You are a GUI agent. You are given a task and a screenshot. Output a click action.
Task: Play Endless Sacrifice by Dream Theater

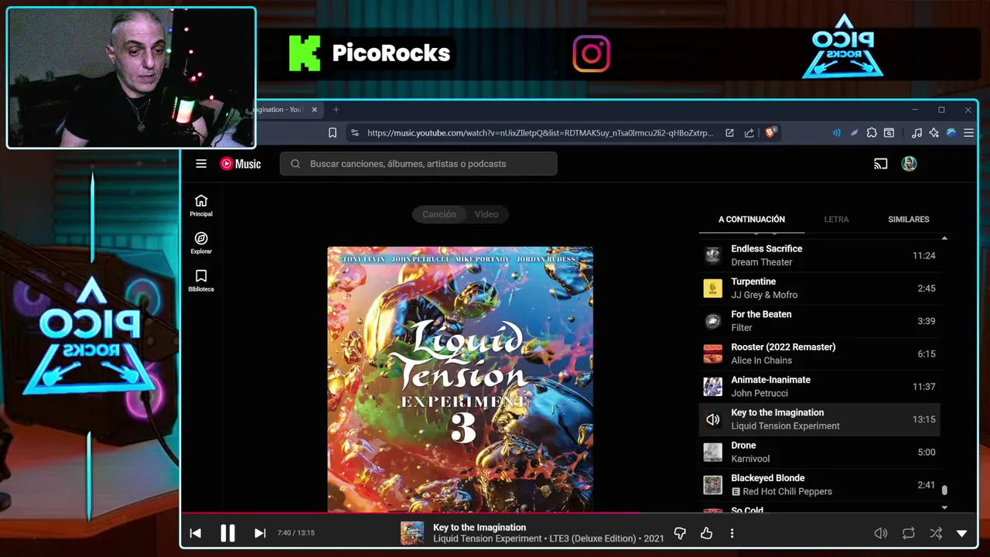[x=819, y=255]
